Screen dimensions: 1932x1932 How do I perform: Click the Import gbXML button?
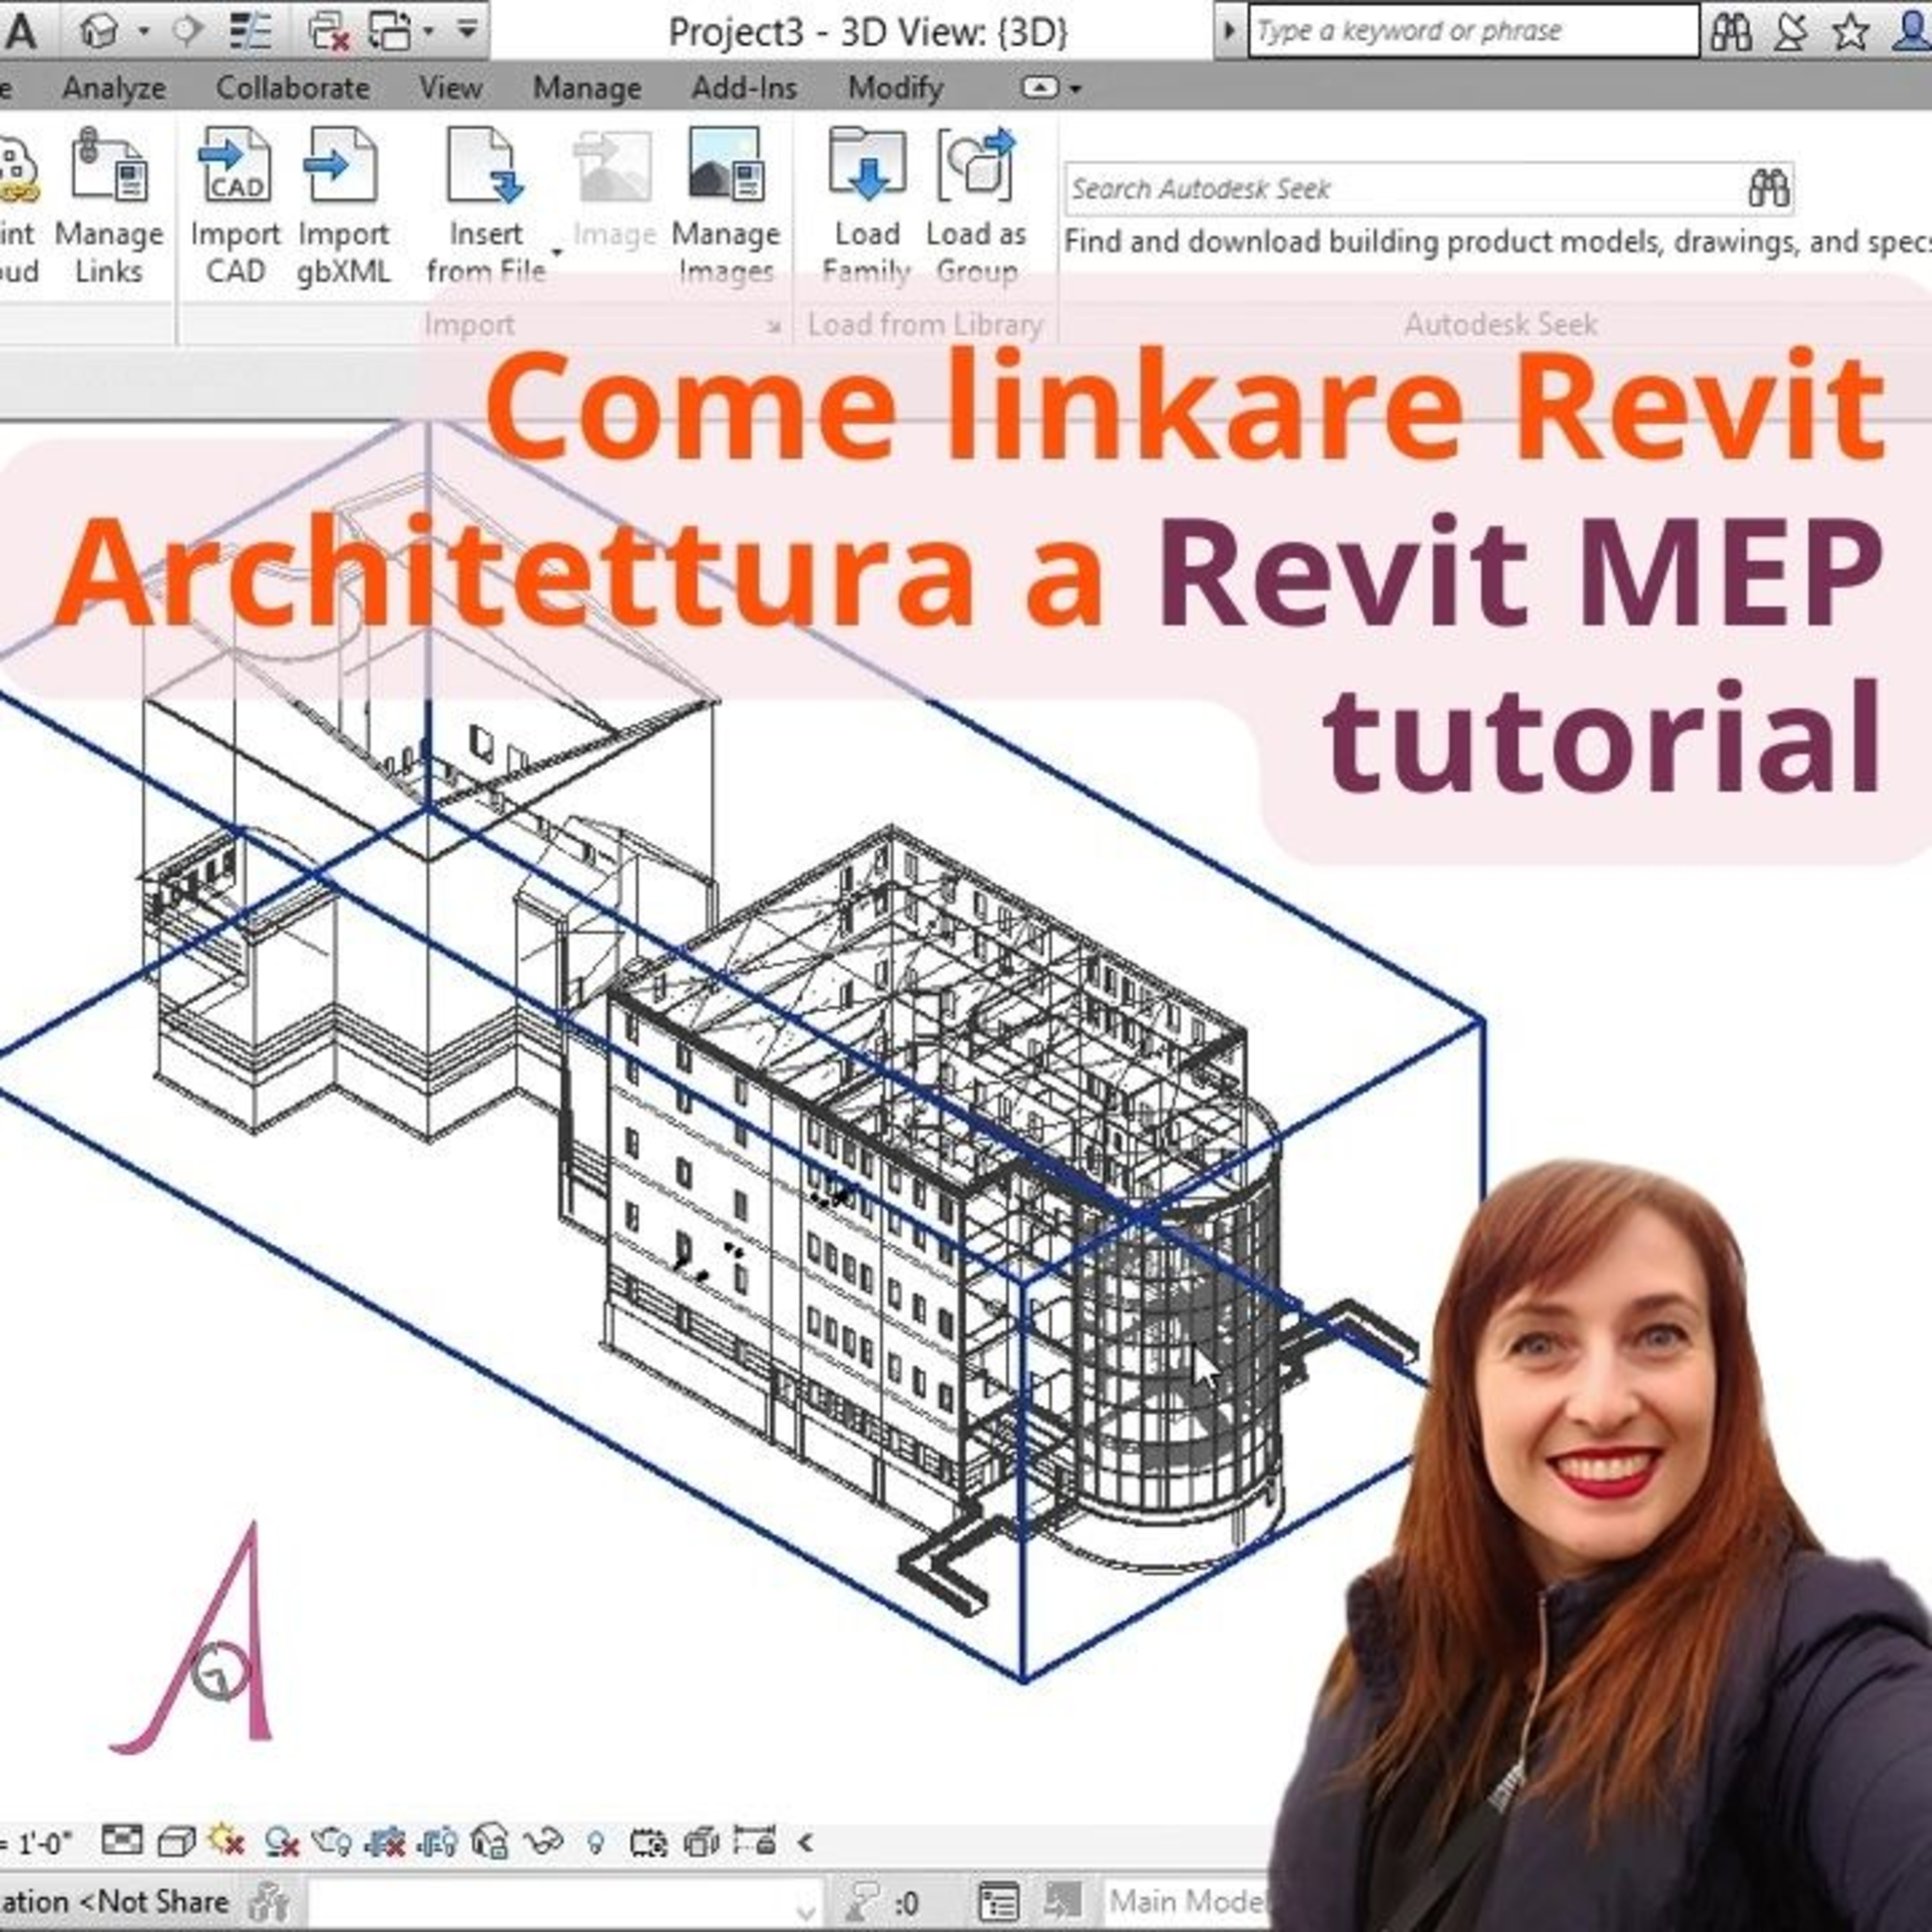(x=343, y=207)
